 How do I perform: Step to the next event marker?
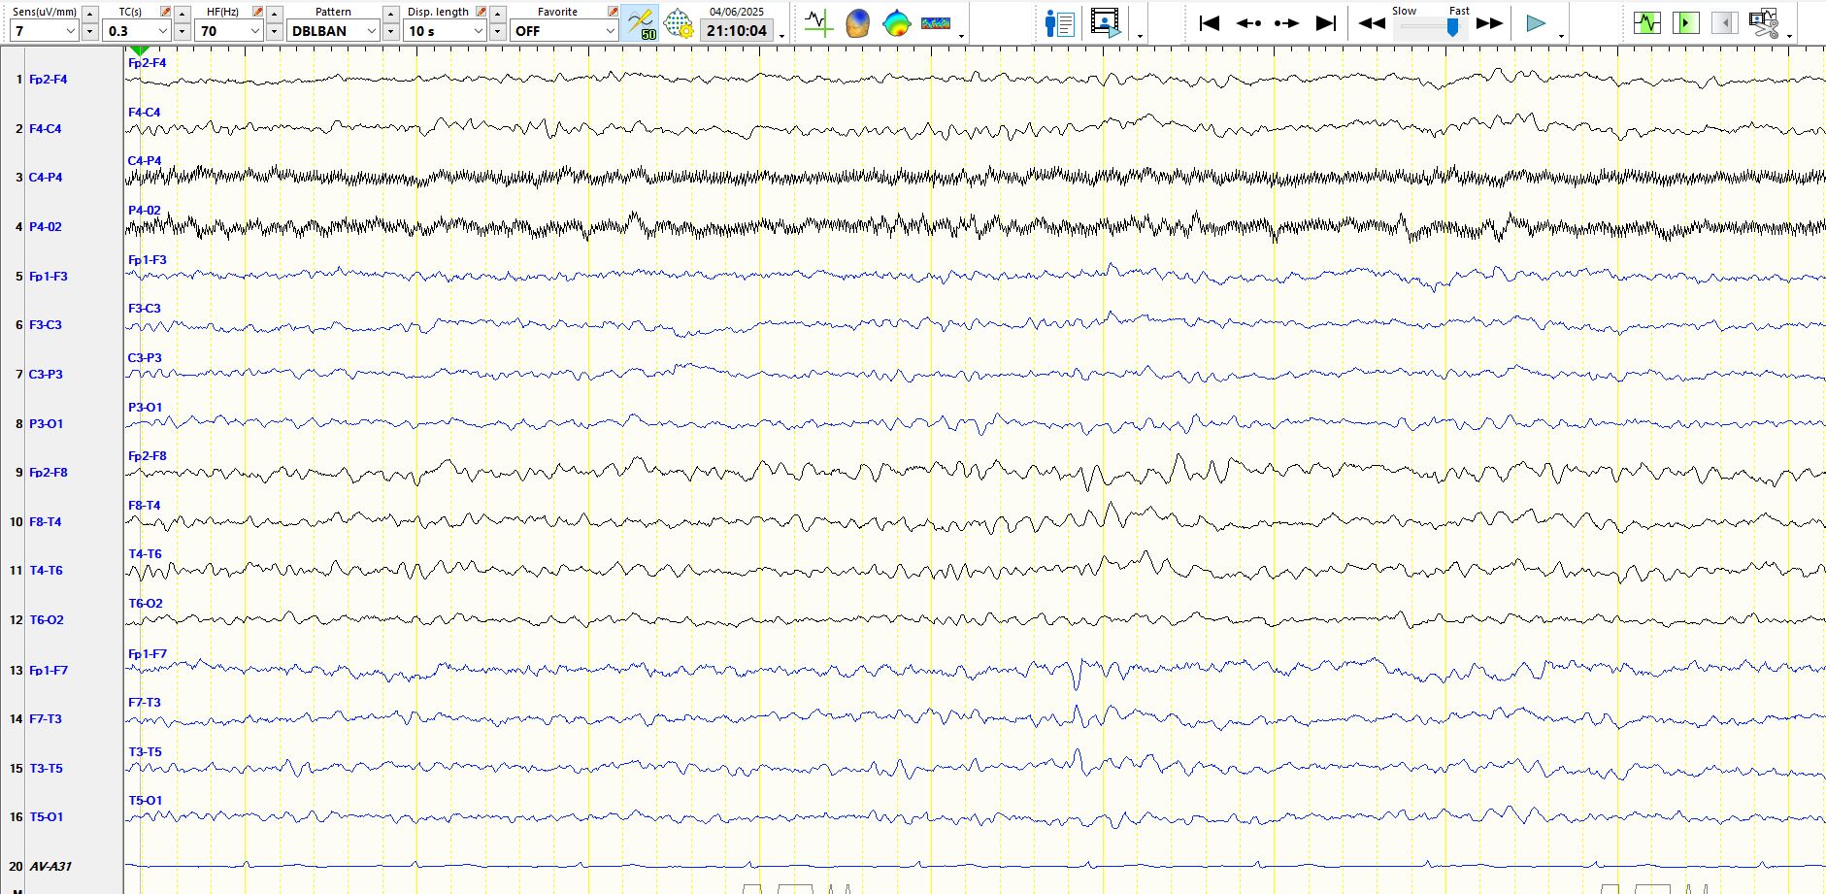pyautogui.click(x=1286, y=23)
